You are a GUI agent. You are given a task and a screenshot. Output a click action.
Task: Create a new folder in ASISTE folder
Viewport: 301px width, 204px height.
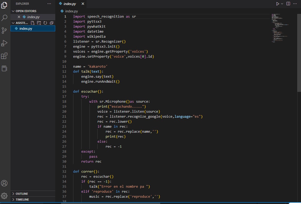point(39,23)
